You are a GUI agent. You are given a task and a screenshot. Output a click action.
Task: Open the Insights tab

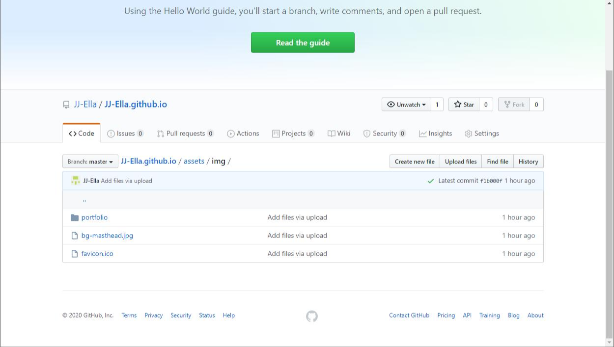(x=435, y=133)
